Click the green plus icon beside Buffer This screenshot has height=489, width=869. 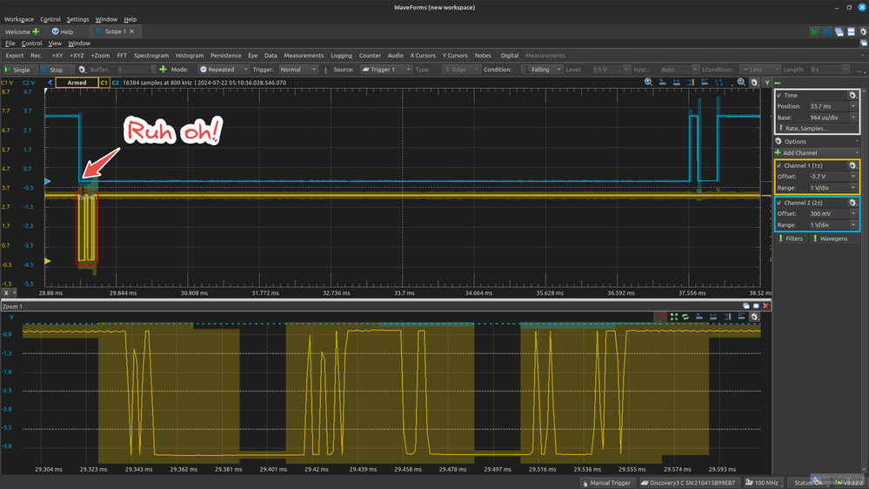163,70
